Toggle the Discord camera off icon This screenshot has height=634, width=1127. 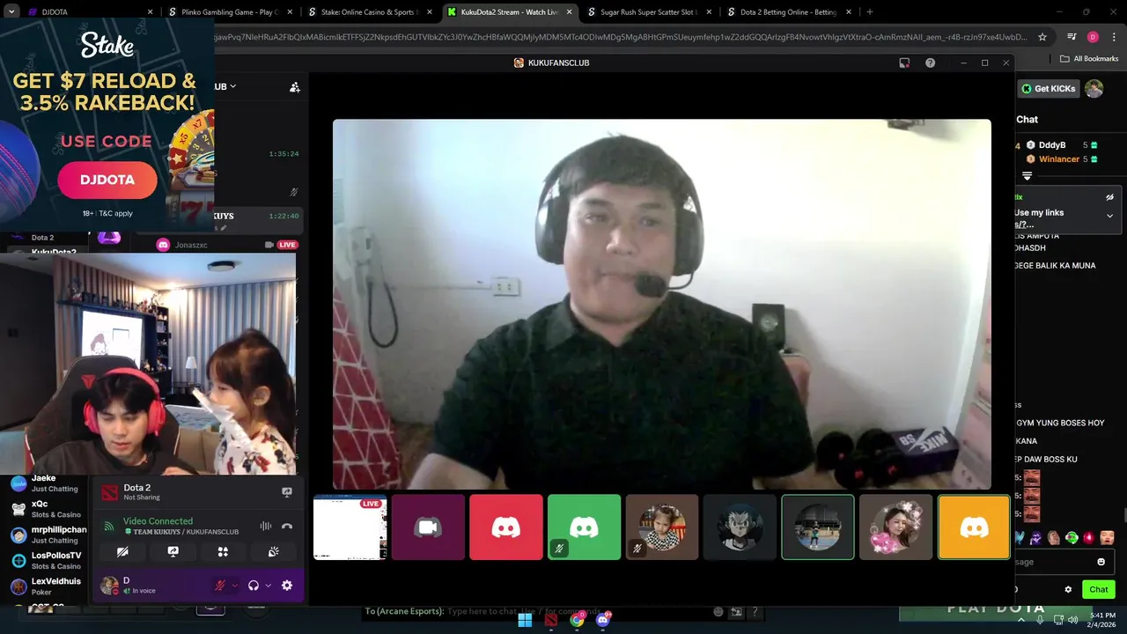click(122, 552)
